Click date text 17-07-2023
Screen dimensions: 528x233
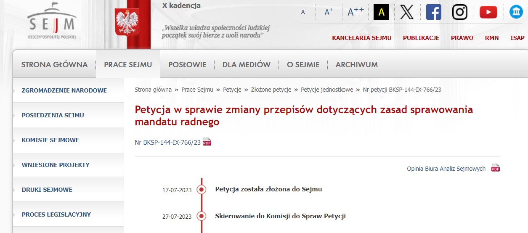[x=177, y=190]
